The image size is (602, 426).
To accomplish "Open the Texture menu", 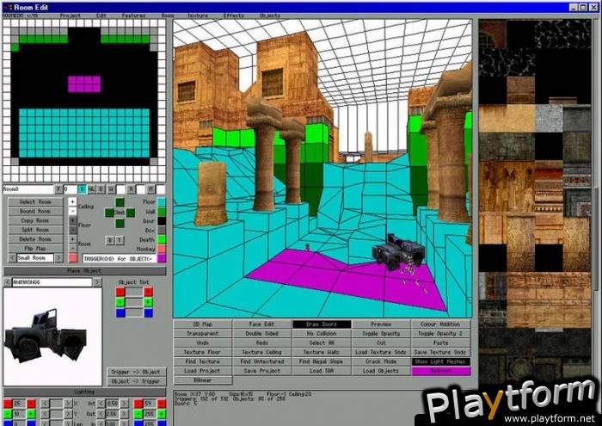I will pyautogui.click(x=198, y=15).
